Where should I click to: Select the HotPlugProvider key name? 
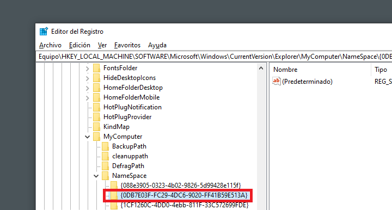(127, 117)
